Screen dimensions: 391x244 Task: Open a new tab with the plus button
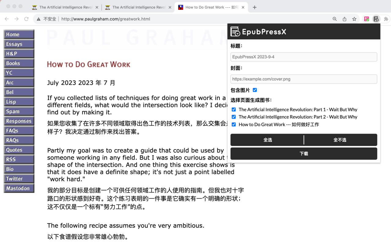click(254, 7)
